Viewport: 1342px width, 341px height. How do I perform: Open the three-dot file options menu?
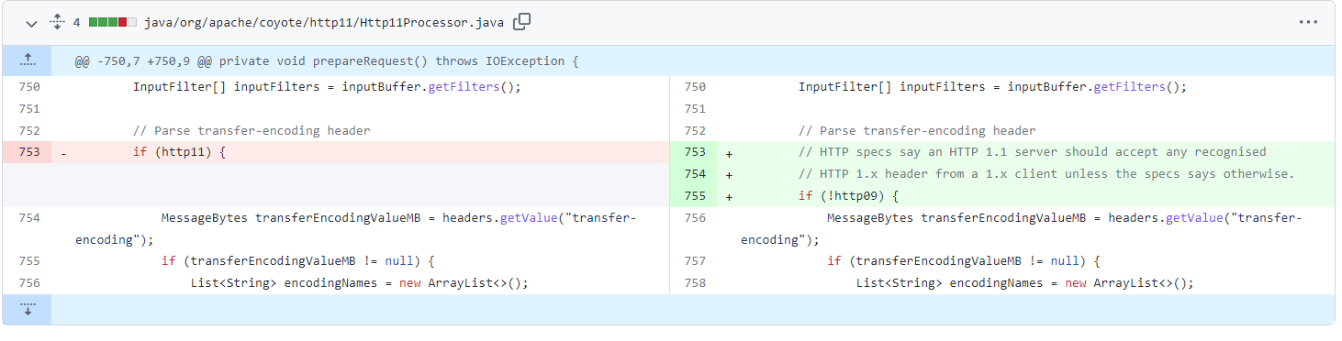(1308, 22)
